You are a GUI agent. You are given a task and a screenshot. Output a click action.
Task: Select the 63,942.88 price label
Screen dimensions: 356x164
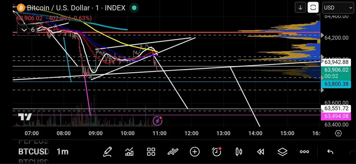click(x=336, y=62)
